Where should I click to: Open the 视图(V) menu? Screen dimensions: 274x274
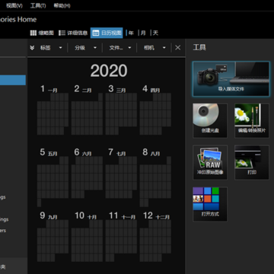[14, 5]
